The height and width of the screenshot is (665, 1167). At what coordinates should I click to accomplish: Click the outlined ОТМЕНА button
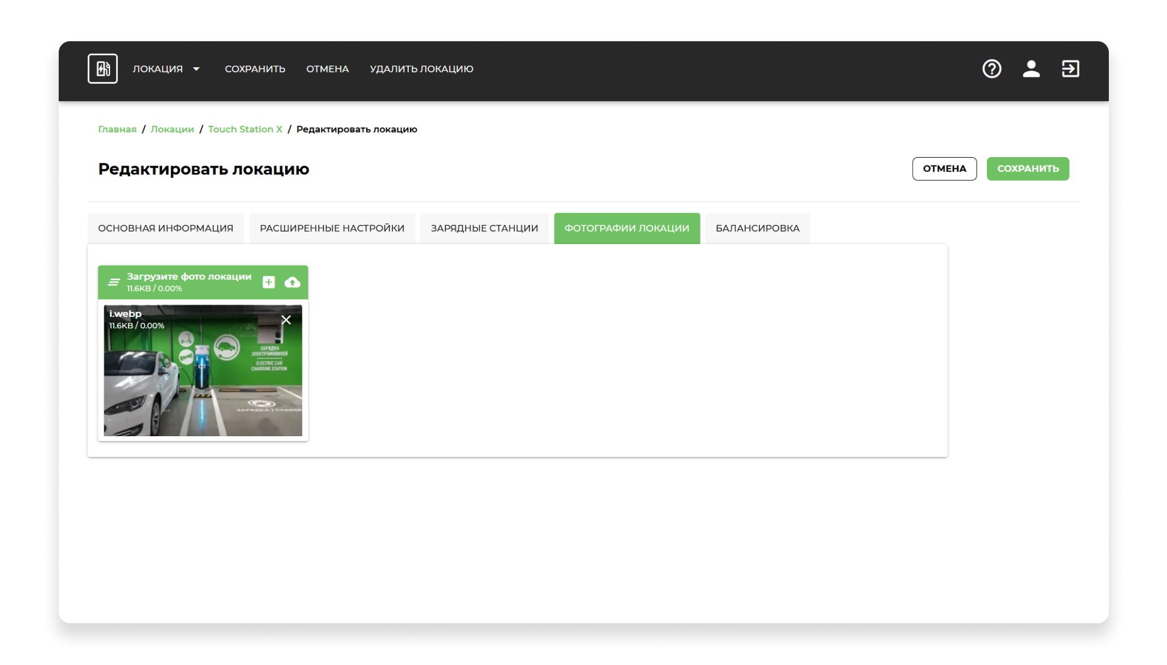[945, 168]
